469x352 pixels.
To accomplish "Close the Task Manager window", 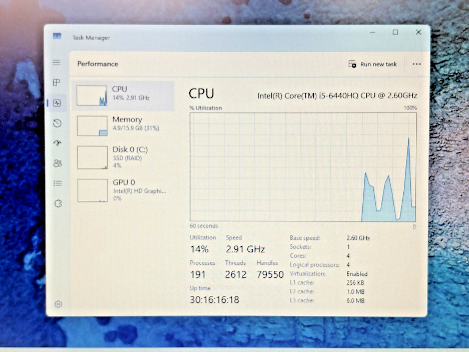I will [419, 32].
